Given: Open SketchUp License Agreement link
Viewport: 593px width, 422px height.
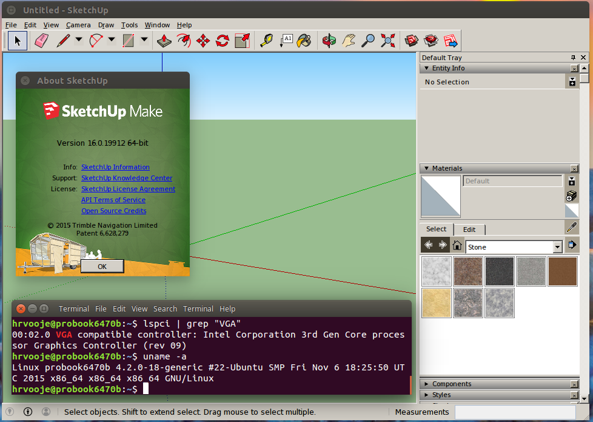Looking at the screenshot, I should [128, 189].
